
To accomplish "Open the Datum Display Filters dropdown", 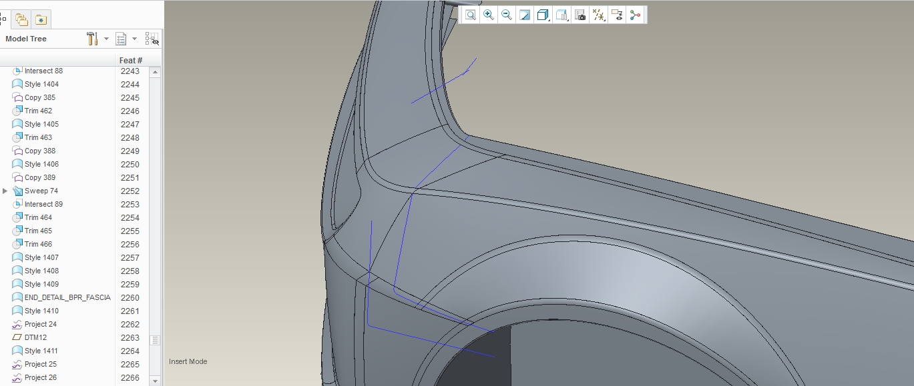I will [x=599, y=15].
